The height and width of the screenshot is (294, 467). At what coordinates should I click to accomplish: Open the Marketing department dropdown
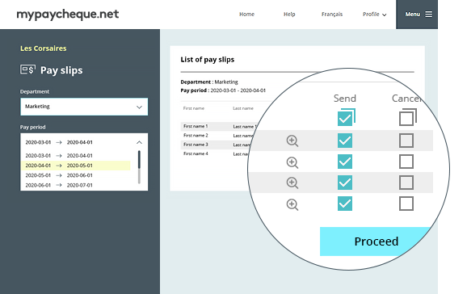84,107
